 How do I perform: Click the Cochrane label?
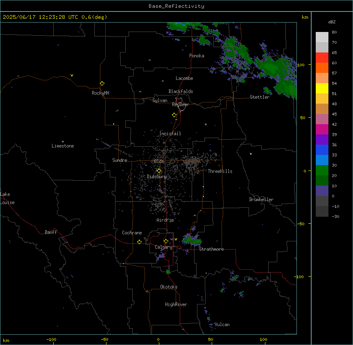coord(132,233)
